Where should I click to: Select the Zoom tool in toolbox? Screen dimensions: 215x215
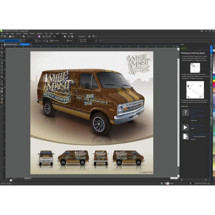coord(2,56)
